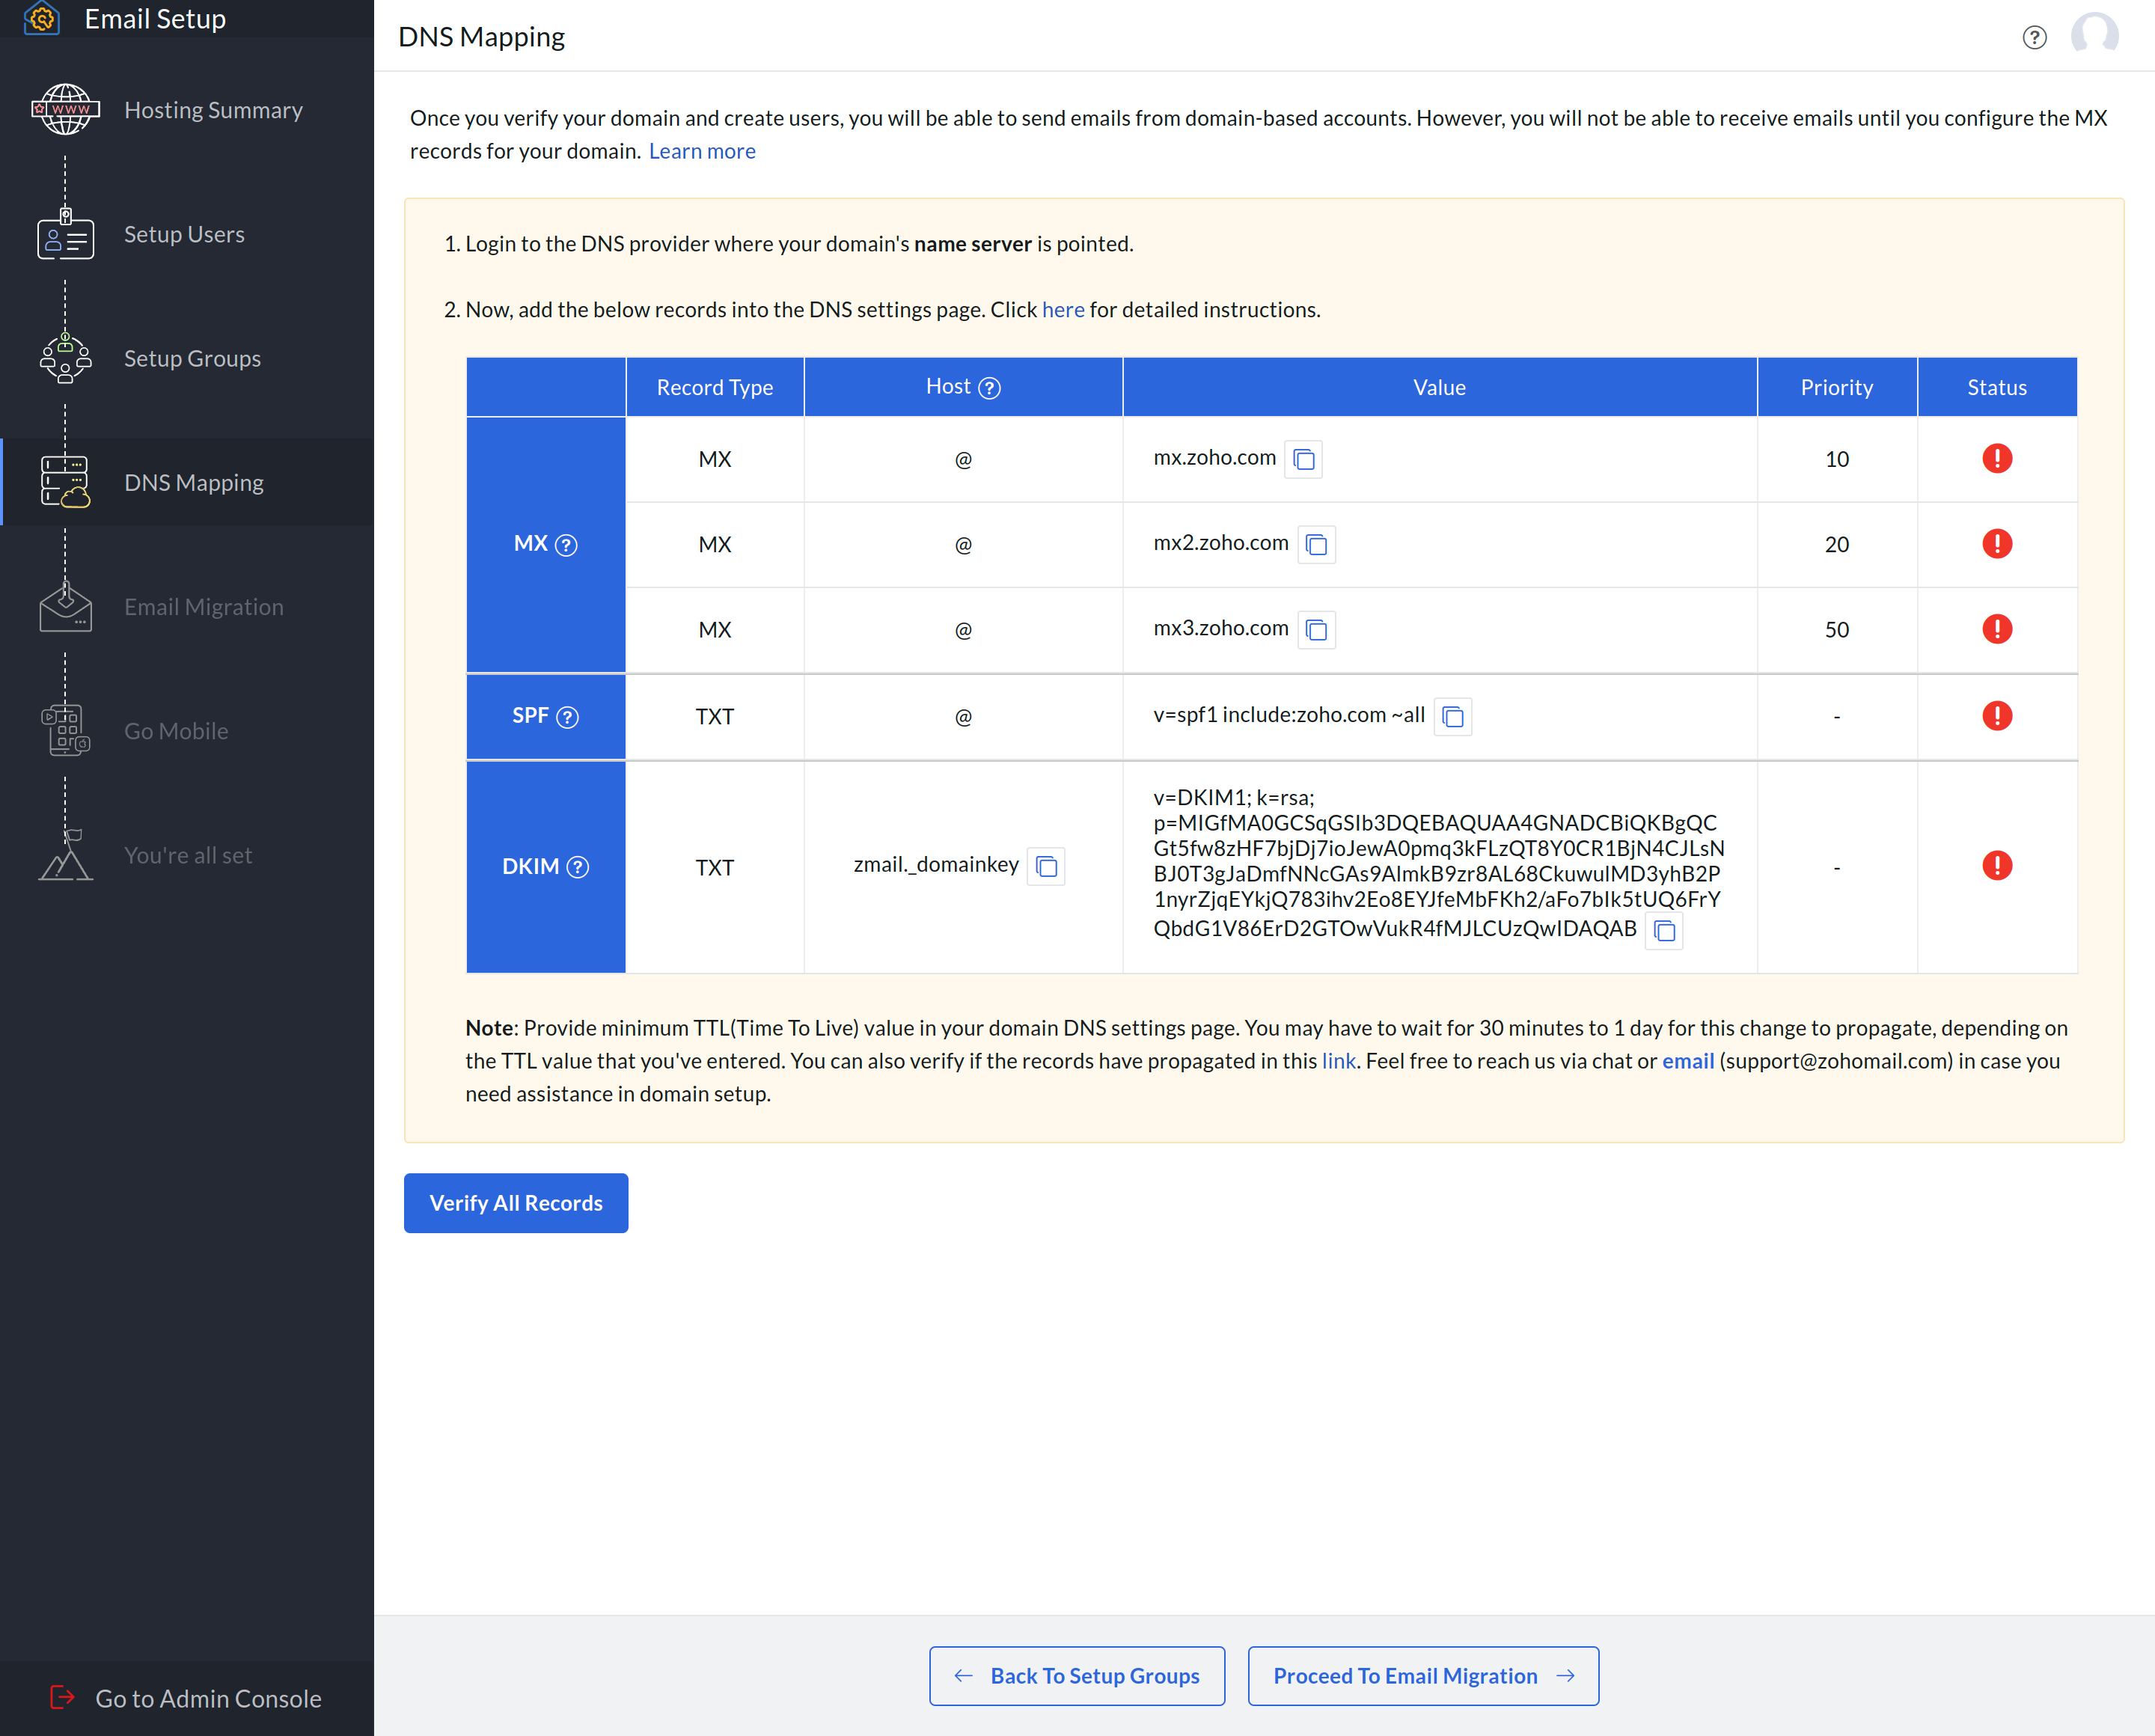Image resolution: width=2155 pixels, height=1736 pixels.
Task: Click the Email Migration envelope icon
Action: pyautogui.click(x=66, y=607)
